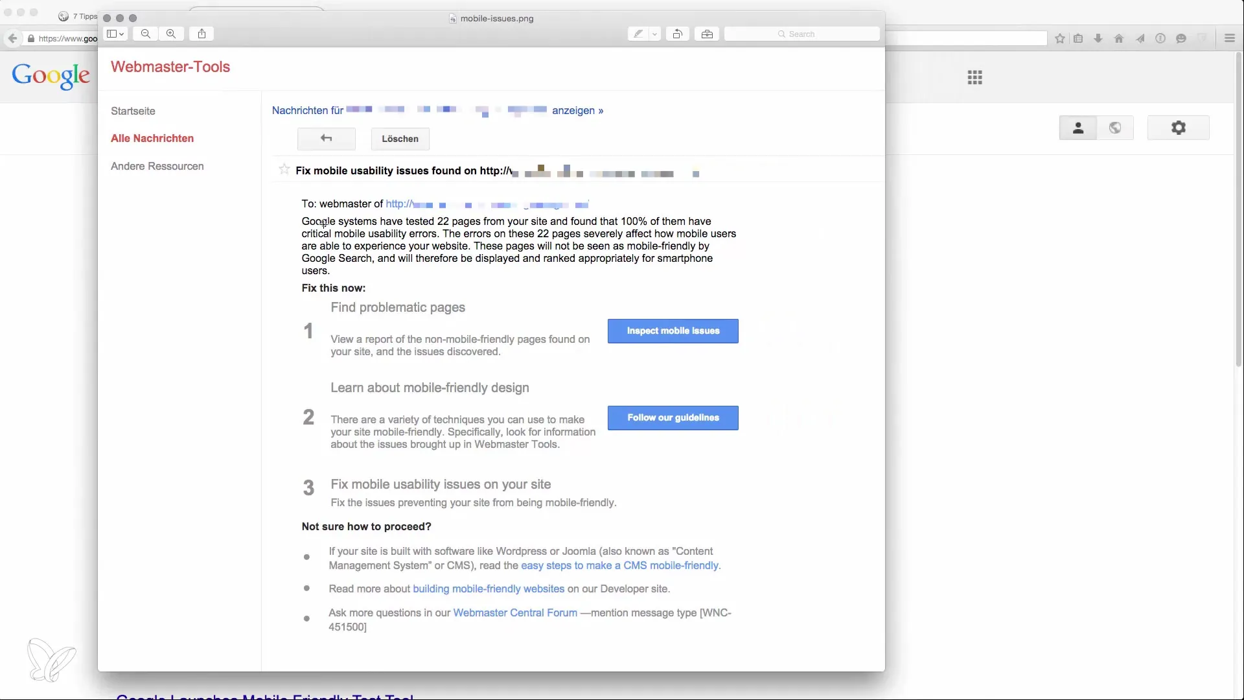This screenshot has width=1244, height=700.
Task: Toggle the Markup pen tool in Preview
Action: pos(638,34)
